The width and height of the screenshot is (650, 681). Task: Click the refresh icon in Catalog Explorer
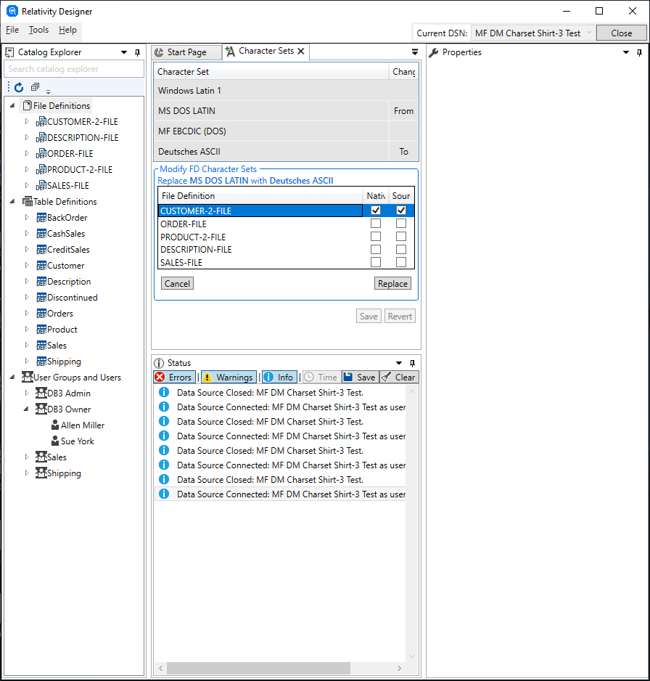pyautogui.click(x=19, y=88)
